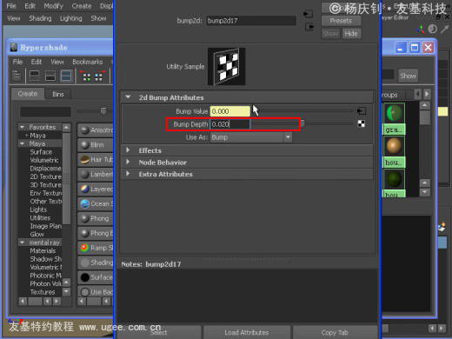
Task: Click the Ramp Shader icon
Action: click(x=84, y=248)
